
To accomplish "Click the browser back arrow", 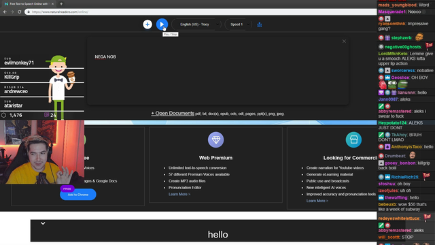I will tap(5, 12).
